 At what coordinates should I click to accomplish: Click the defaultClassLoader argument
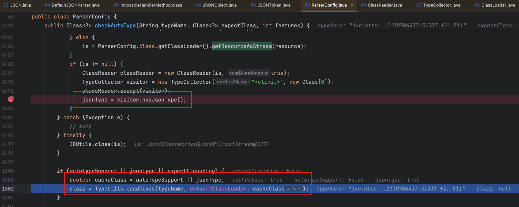point(218,189)
